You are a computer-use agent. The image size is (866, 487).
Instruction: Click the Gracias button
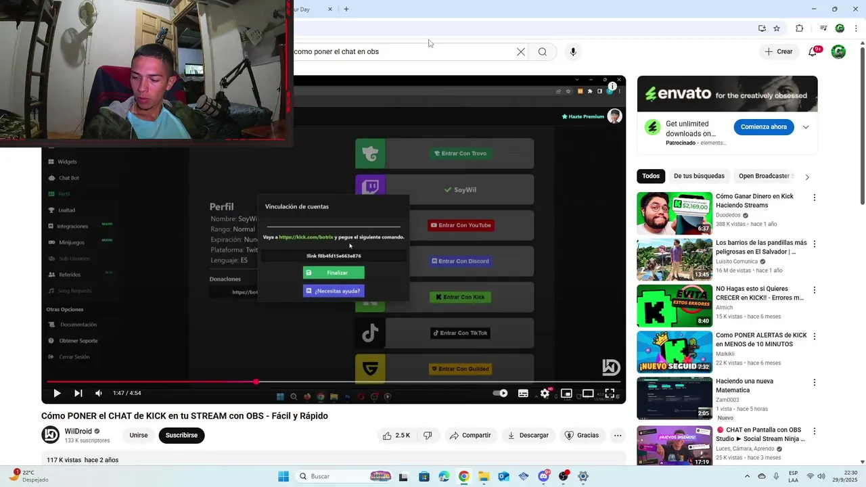pyautogui.click(x=582, y=435)
